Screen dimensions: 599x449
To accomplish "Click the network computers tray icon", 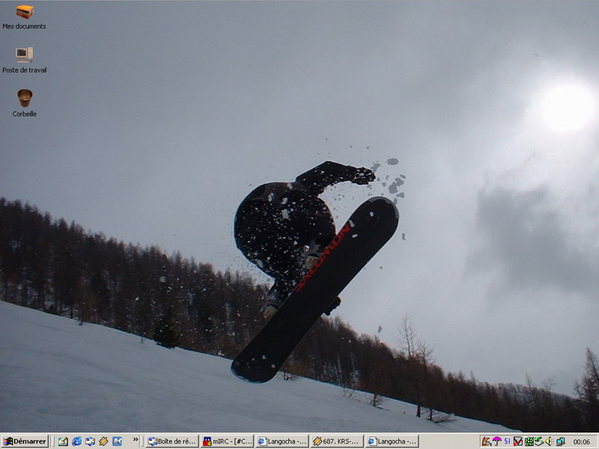I will [x=560, y=442].
